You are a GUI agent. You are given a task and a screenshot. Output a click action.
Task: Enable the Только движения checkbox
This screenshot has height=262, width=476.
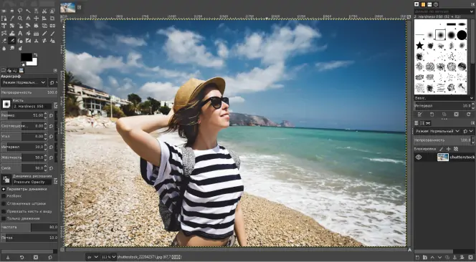click(x=4, y=218)
